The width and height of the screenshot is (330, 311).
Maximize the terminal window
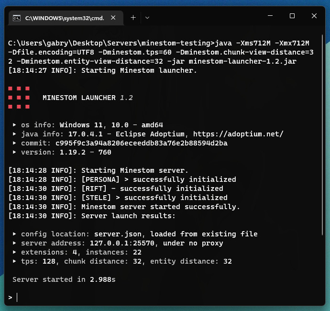coord(292,16)
